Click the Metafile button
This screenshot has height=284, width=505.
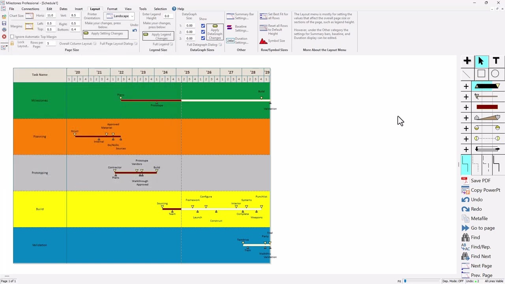click(475, 219)
